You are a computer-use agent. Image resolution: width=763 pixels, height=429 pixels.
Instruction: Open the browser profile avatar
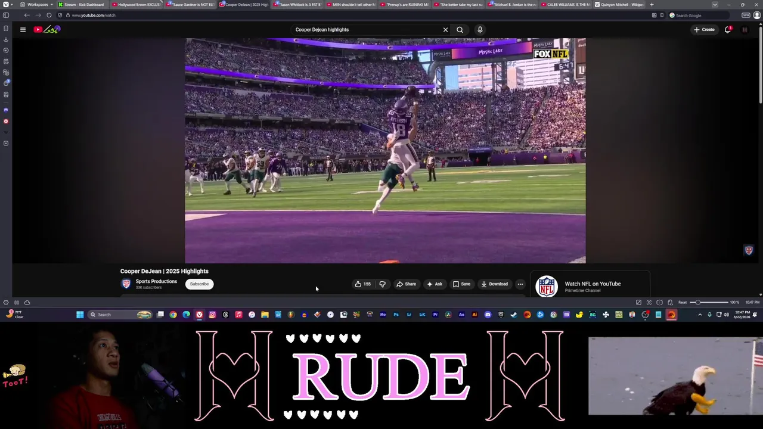click(757, 15)
